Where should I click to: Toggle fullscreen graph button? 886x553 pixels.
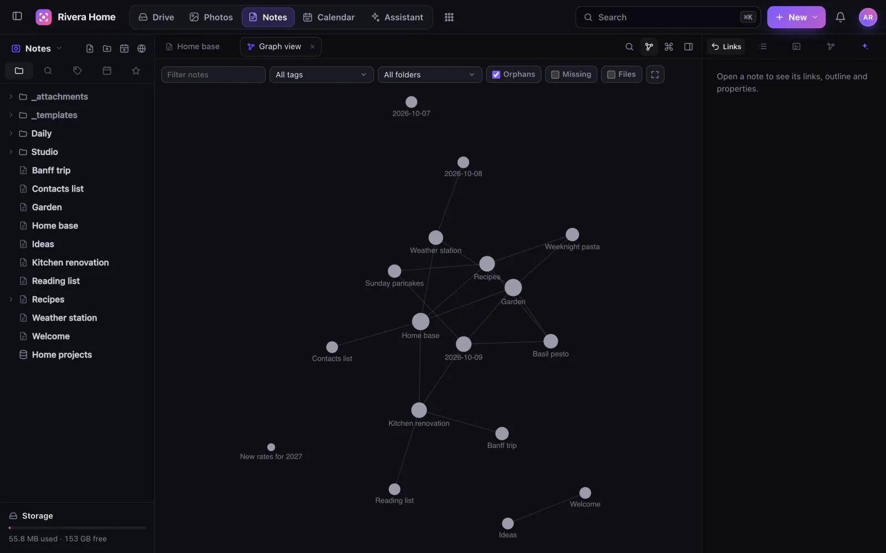[655, 75]
